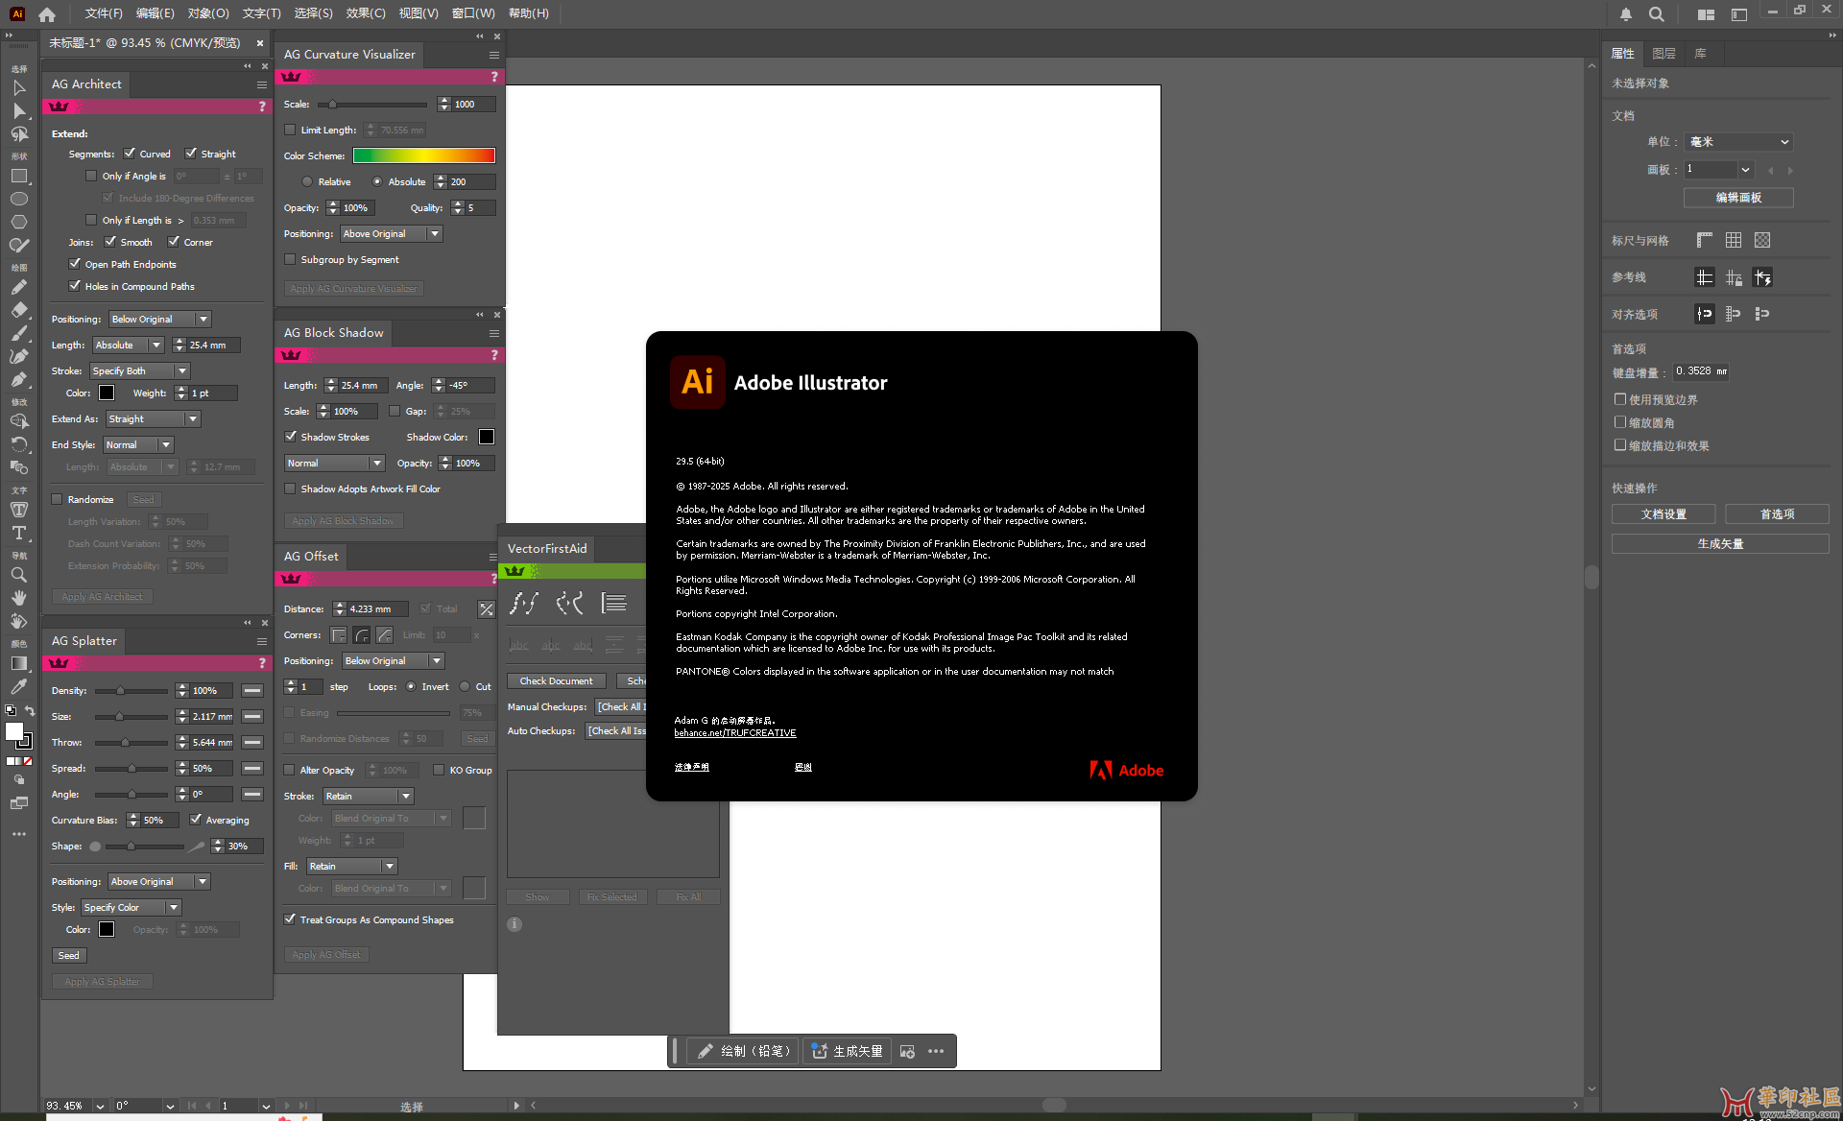Open Extend As Straight dropdown
The height and width of the screenshot is (1121, 1843).
153,418
